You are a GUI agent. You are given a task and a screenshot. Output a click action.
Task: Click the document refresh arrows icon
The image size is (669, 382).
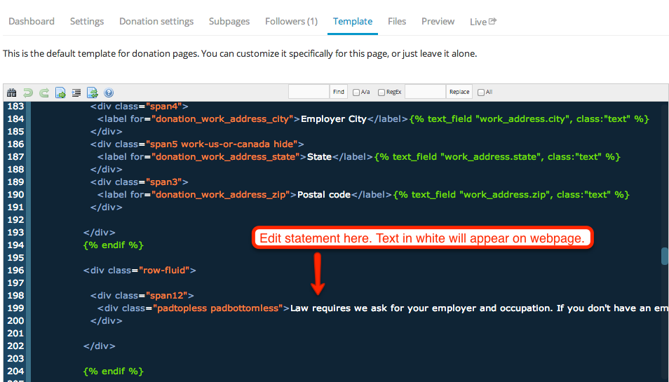tap(93, 92)
